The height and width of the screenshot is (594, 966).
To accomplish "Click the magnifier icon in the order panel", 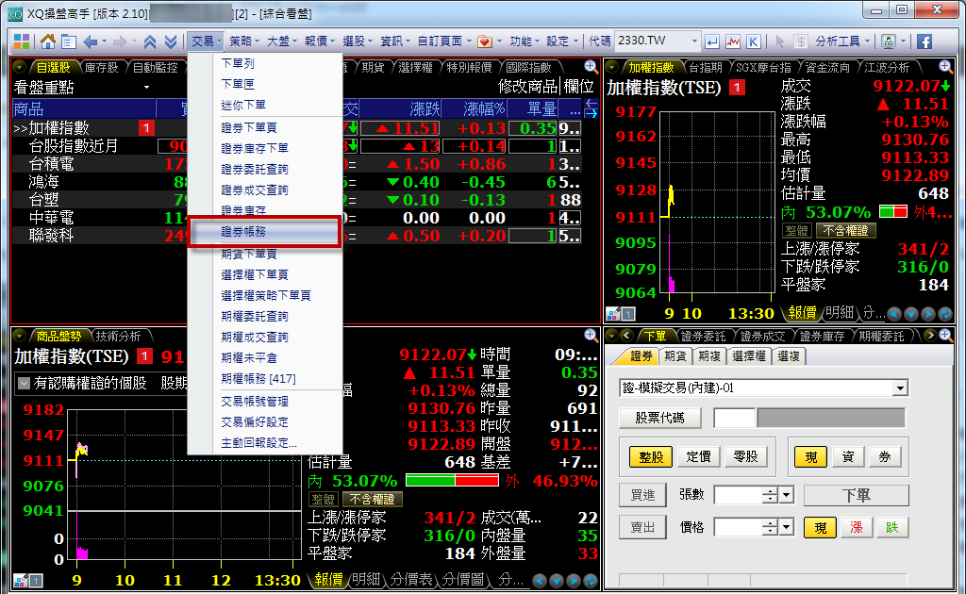I will click(x=944, y=335).
